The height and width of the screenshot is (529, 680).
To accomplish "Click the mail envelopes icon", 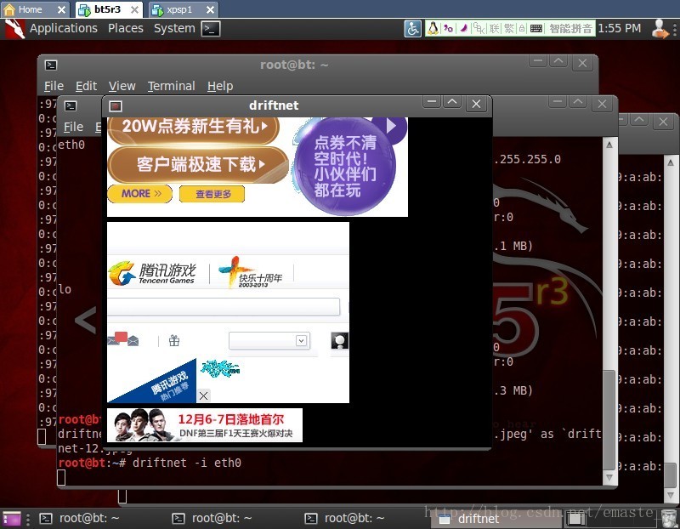I will (123, 339).
